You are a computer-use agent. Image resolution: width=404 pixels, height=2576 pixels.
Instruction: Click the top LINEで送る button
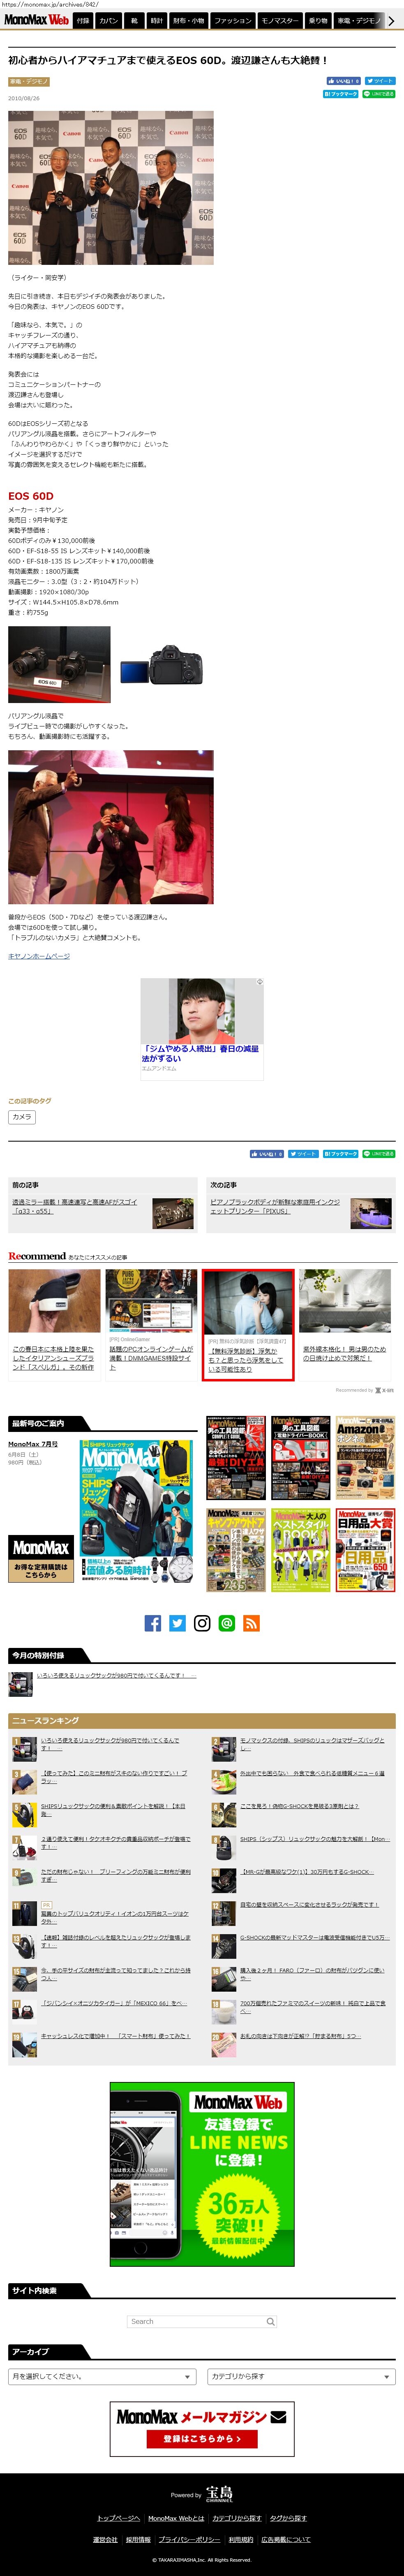pos(379,94)
